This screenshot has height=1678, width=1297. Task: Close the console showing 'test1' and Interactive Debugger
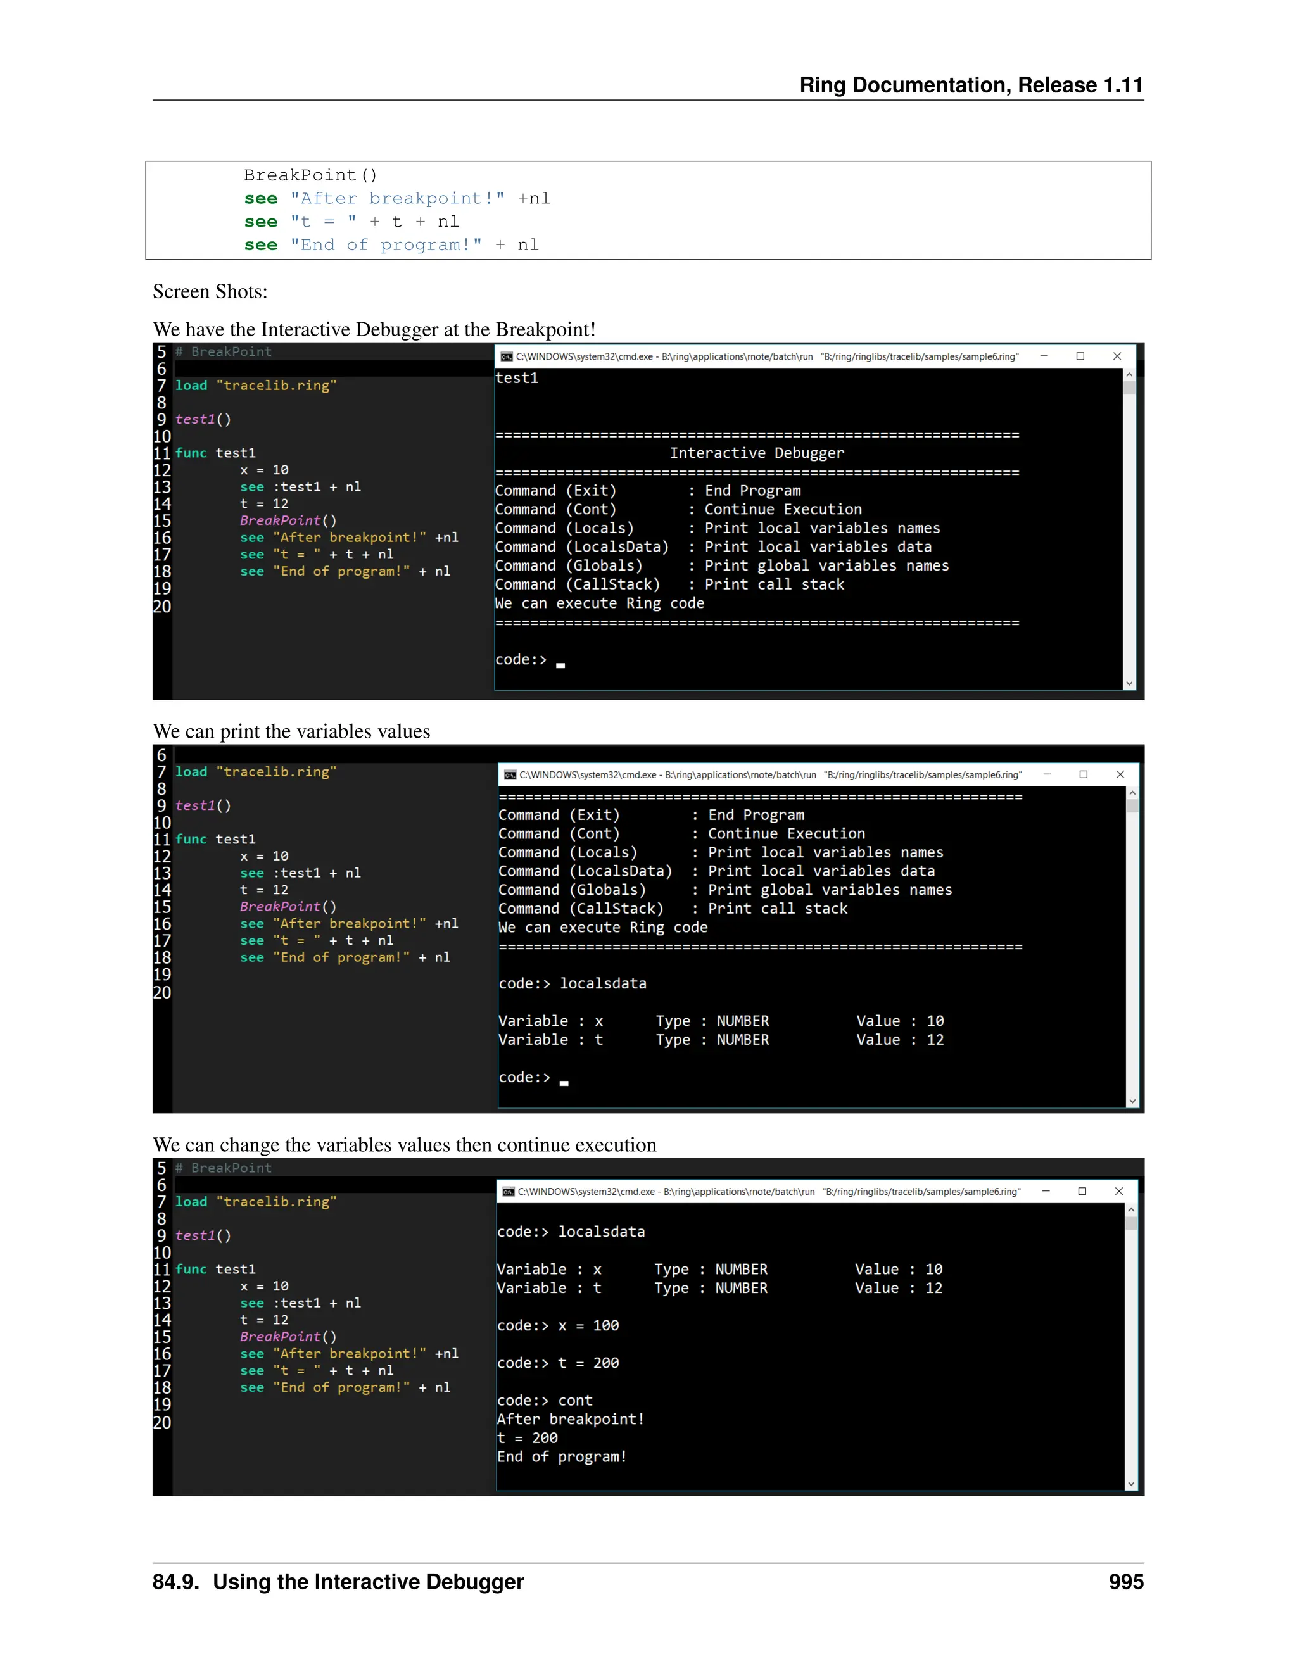[1117, 356]
